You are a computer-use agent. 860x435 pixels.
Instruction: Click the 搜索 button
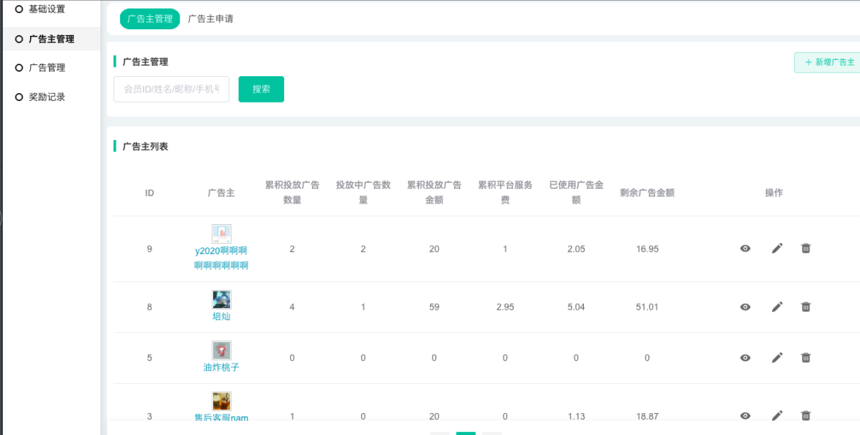pyautogui.click(x=261, y=89)
